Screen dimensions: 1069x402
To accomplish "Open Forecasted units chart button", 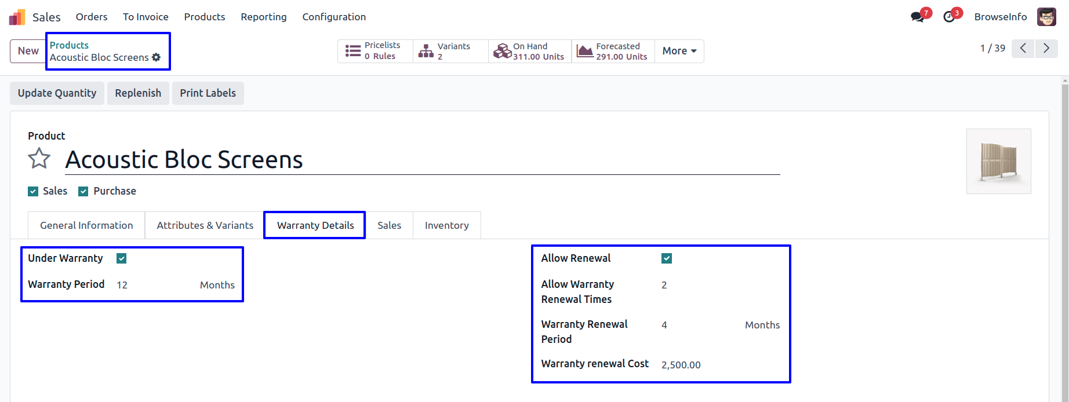I will [x=613, y=51].
